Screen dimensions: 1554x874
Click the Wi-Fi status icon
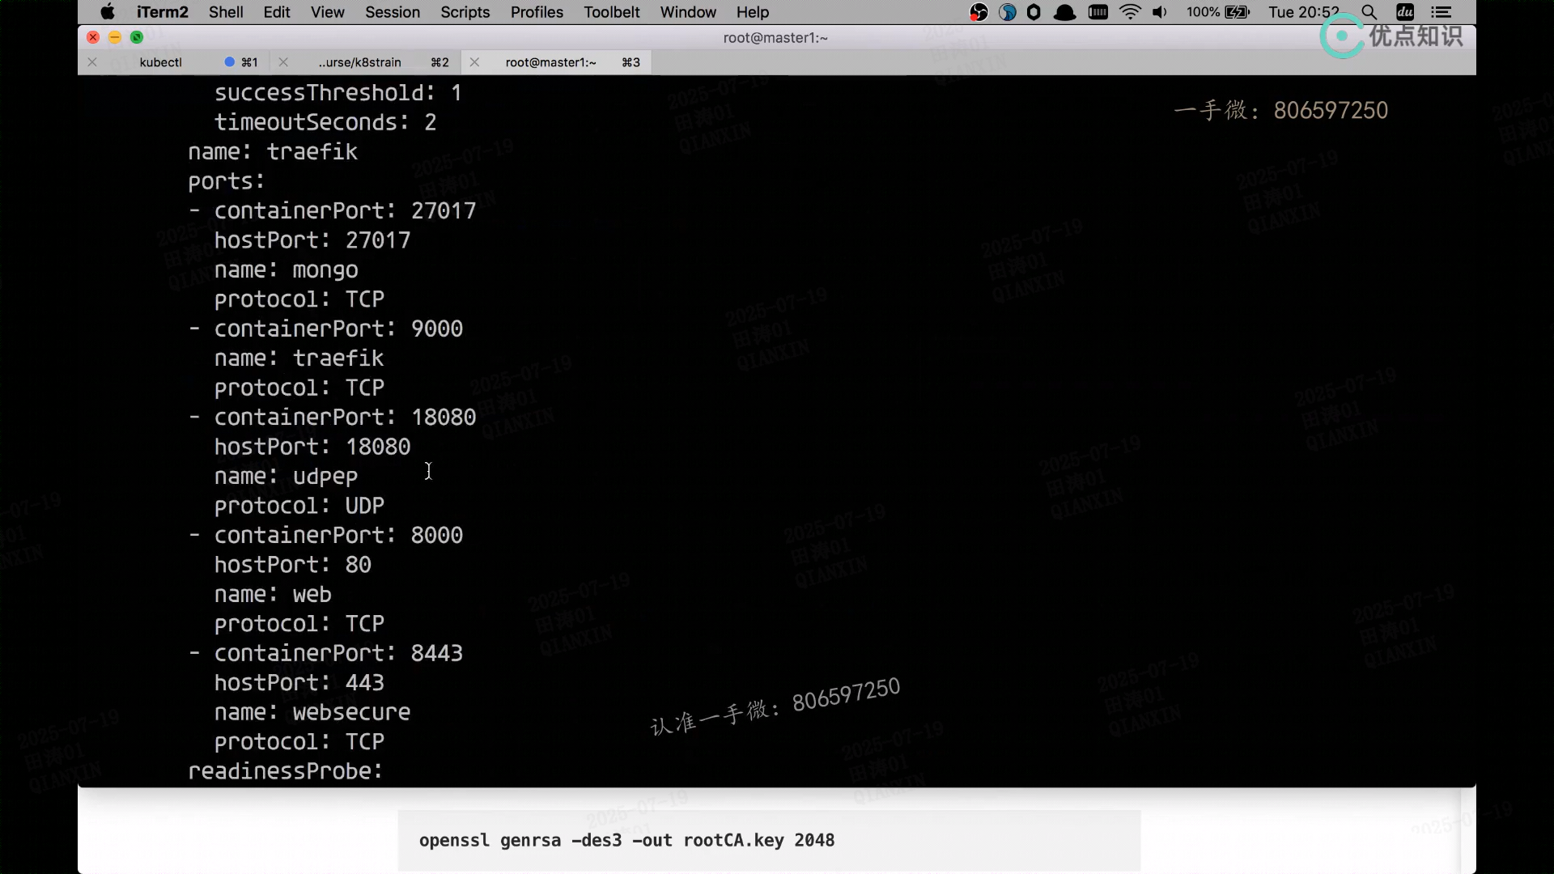pyautogui.click(x=1130, y=12)
